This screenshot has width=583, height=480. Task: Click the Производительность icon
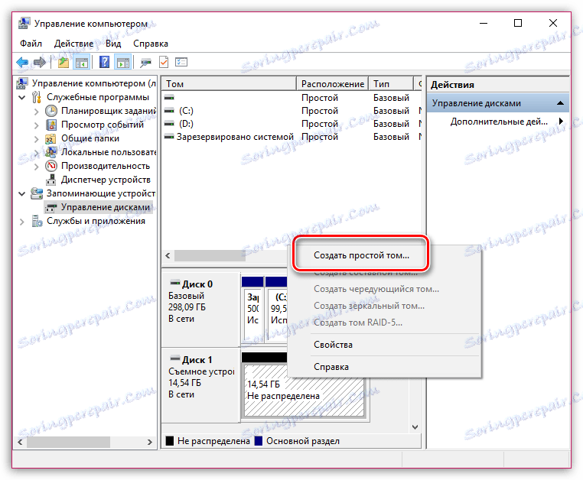pos(51,166)
